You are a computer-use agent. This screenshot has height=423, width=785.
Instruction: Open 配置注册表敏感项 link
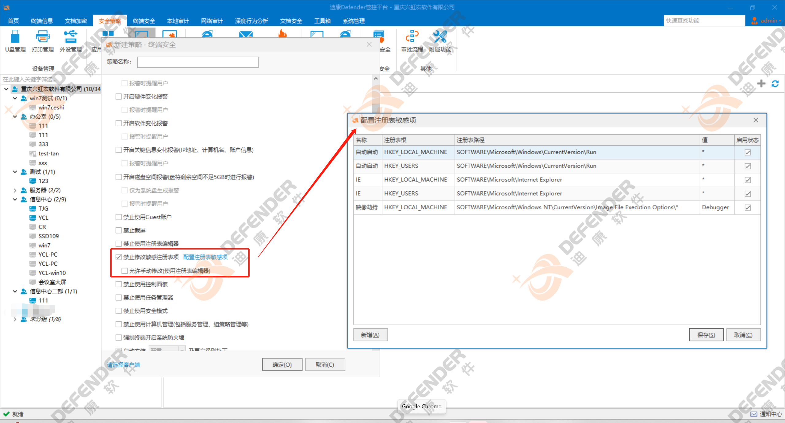pos(205,257)
